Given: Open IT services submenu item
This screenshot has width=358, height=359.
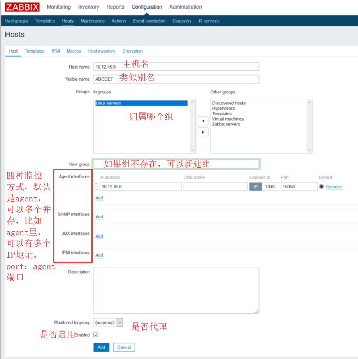Looking at the screenshot, I should [209, 21].
